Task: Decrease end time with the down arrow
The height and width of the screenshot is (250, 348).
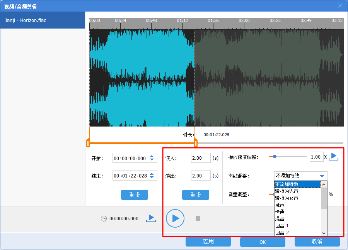Action: coord(152,177)
